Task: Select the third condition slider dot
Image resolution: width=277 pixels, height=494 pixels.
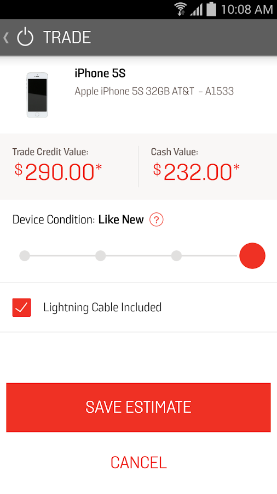Action: pyautogui.click(x=176, y=256)
